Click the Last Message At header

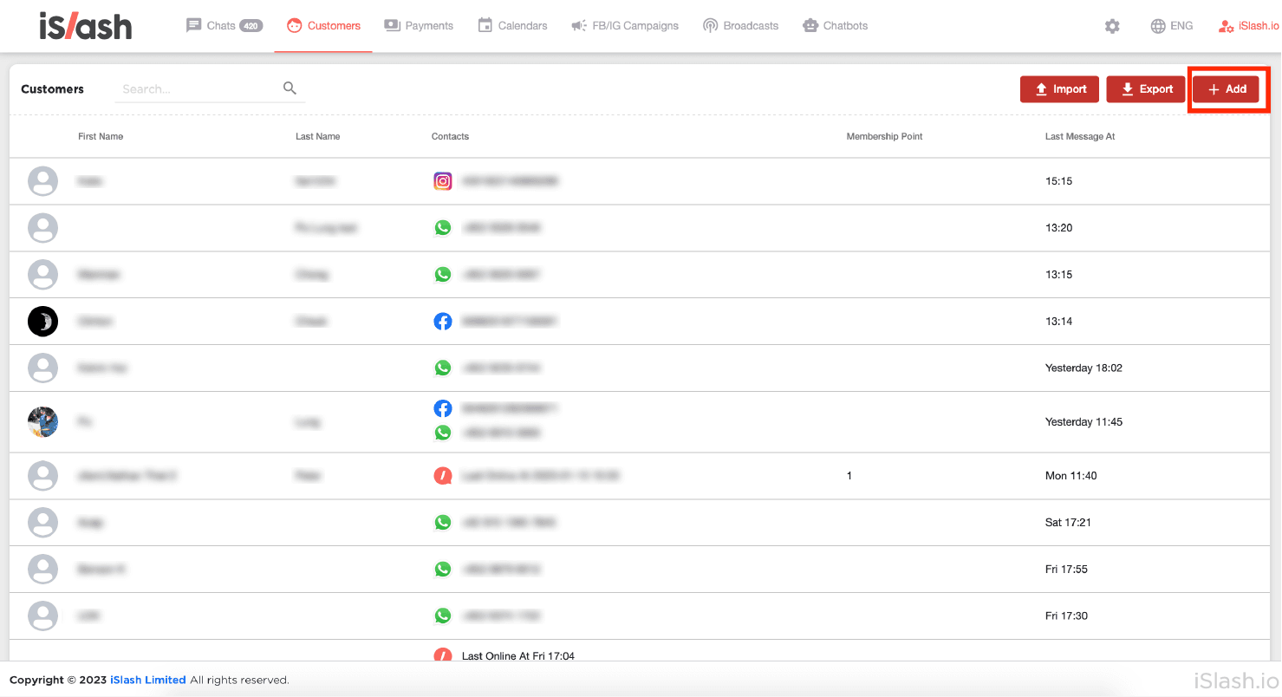pos(1080,136)
